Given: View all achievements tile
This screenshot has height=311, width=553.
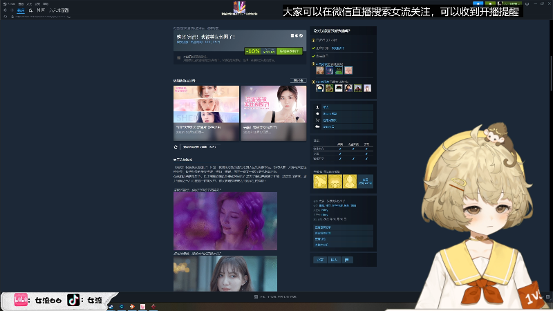Looking at the screenshot, I should pyautogui.click(x=366, y=181).
